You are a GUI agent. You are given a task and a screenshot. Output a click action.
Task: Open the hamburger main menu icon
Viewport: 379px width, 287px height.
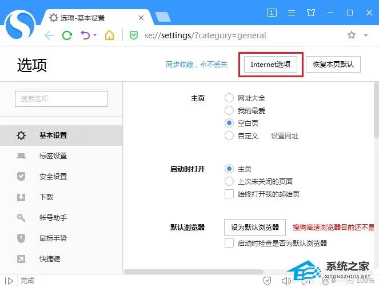292,13
